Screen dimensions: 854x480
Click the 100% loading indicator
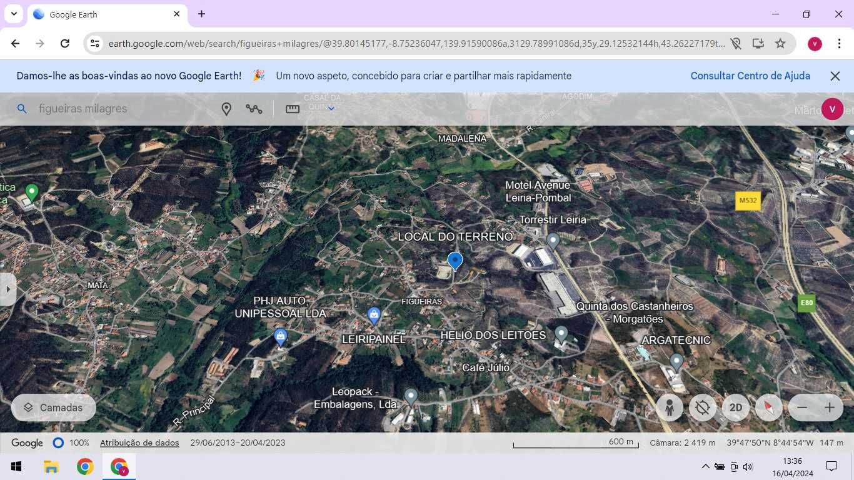pos(71,442)
